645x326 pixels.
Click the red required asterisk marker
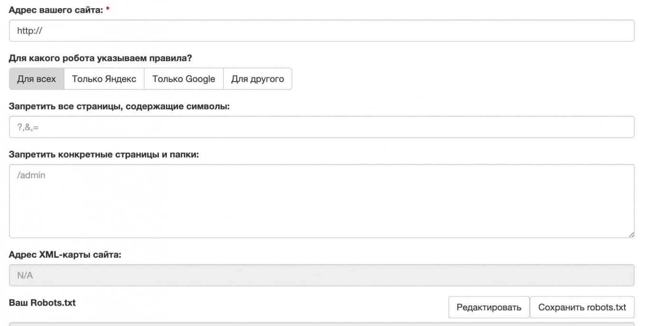click(108, 9)
